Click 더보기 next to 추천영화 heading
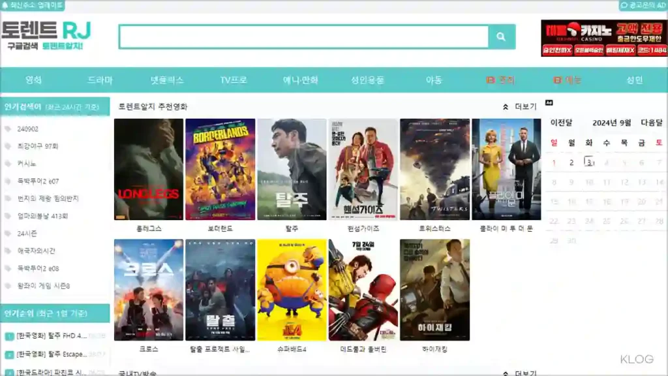Image resolution: width=668 pixels, height=376 pixels. point(526,106)
